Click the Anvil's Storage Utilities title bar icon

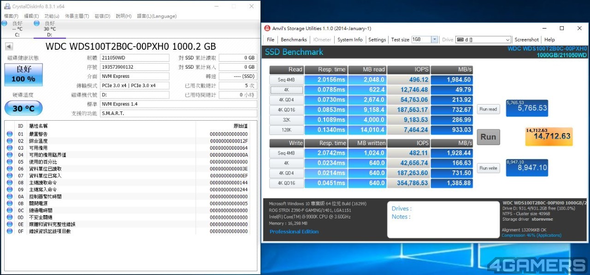pos(267,29)
